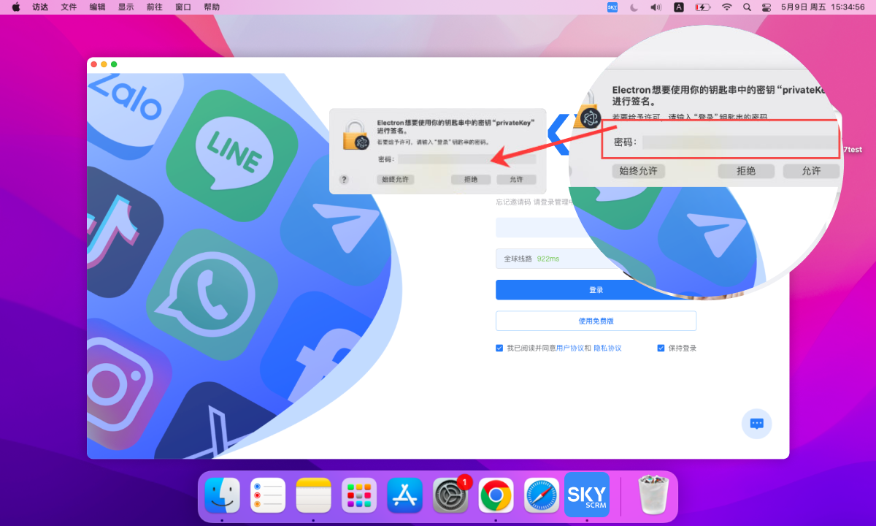
Task: Click the help question mark in the unmagnified keychain dialog
Action: [x=344, y=179]
